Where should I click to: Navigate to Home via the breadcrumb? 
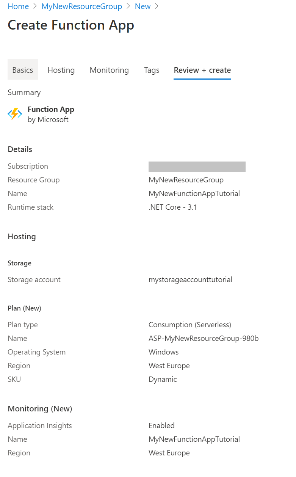tap(18, 6)
